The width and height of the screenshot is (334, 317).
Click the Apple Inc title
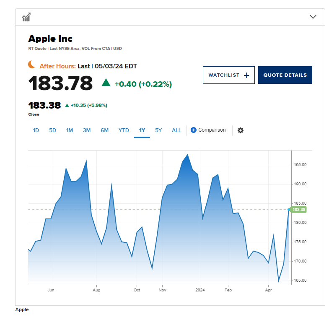click(50, 39)
